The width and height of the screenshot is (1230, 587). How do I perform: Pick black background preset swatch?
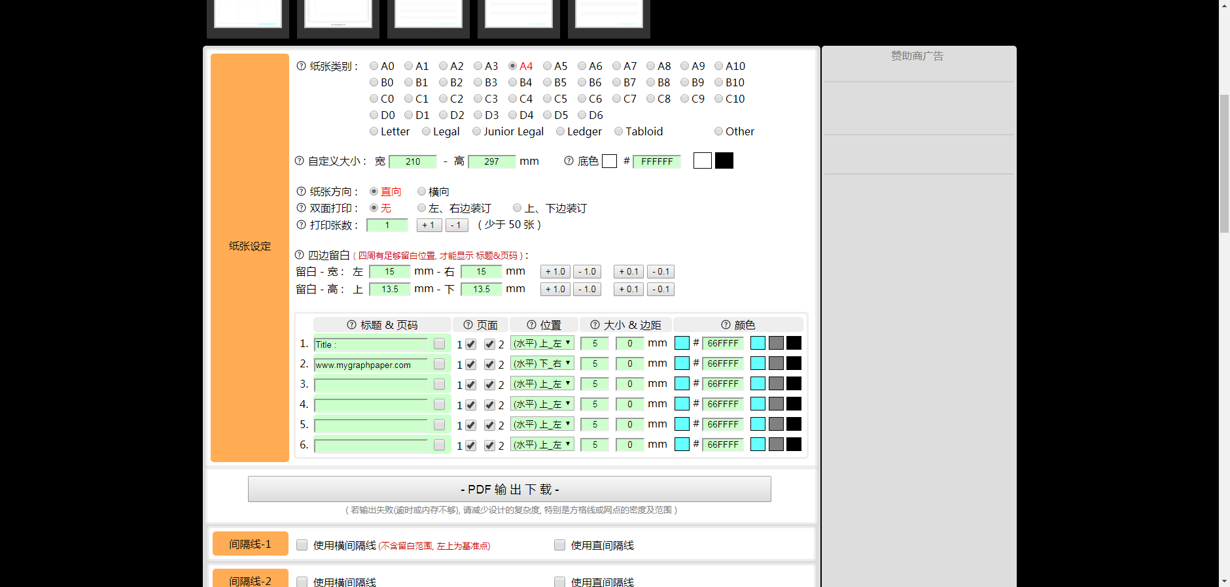[x=724, y=160]
